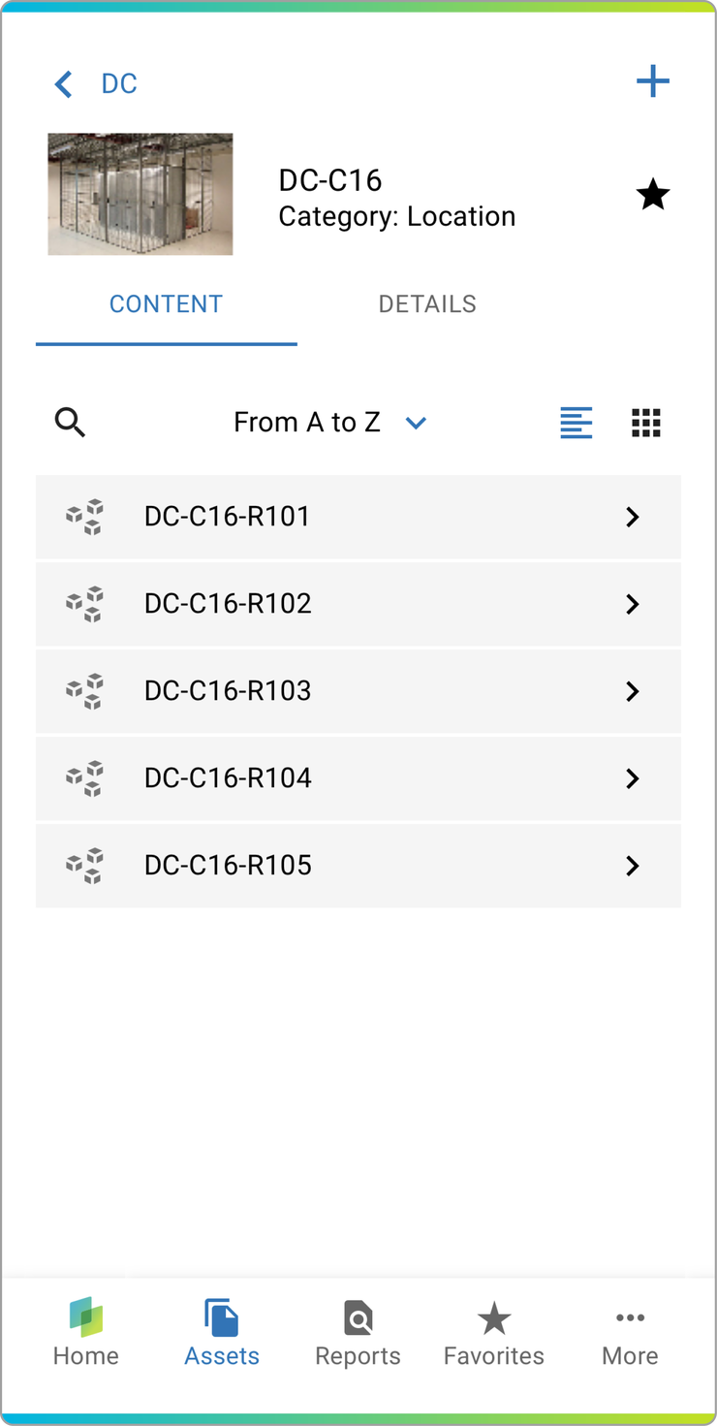The height and width of the screenshot is (1426, 717).
Task: Select the Assets navigation item
Action: point(222,1334)
